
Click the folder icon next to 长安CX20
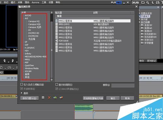tap(142, 40)
